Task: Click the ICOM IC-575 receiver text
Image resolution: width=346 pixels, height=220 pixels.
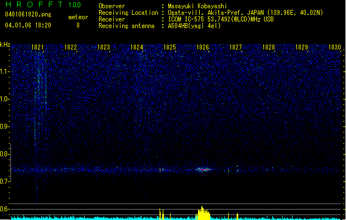Action: coord(221,19)
